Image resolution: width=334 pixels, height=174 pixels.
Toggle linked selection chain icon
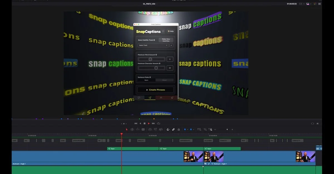(173, 129)
